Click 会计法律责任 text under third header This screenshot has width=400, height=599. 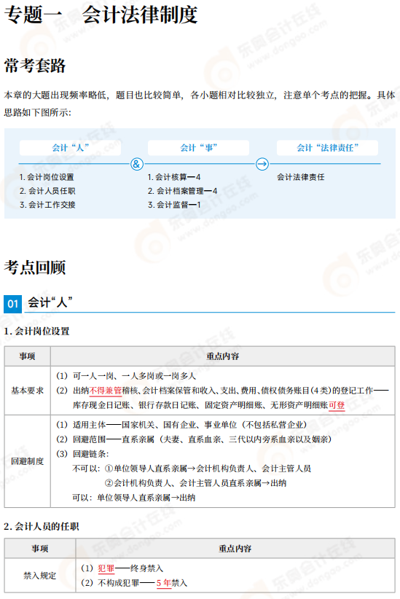coord(301,177)
